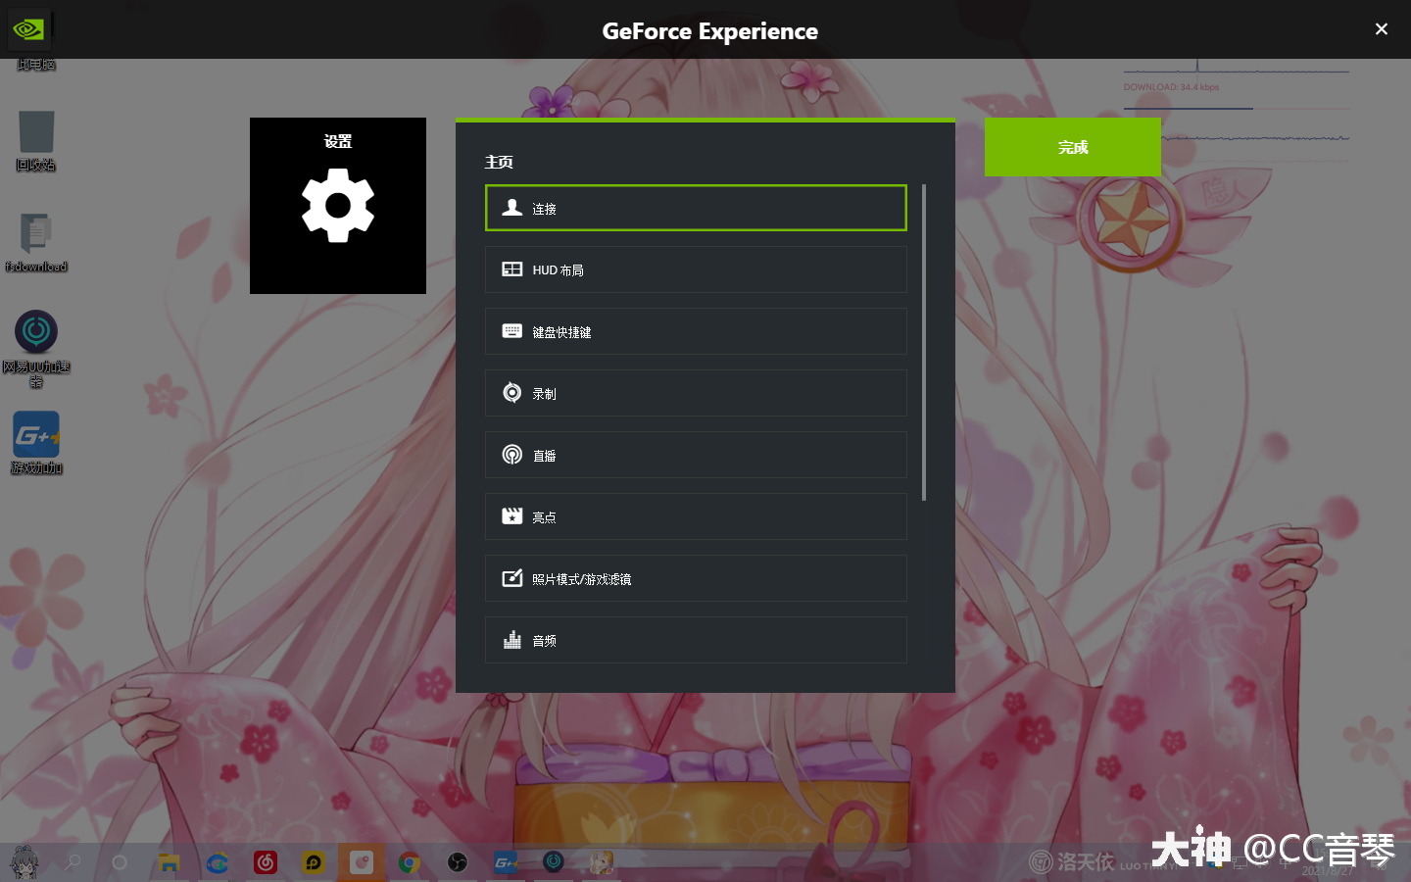Open the HUD 布局 settings row
Viewport: 1411px width, 882px height.
pyautogui.click(x=696, y=269)
